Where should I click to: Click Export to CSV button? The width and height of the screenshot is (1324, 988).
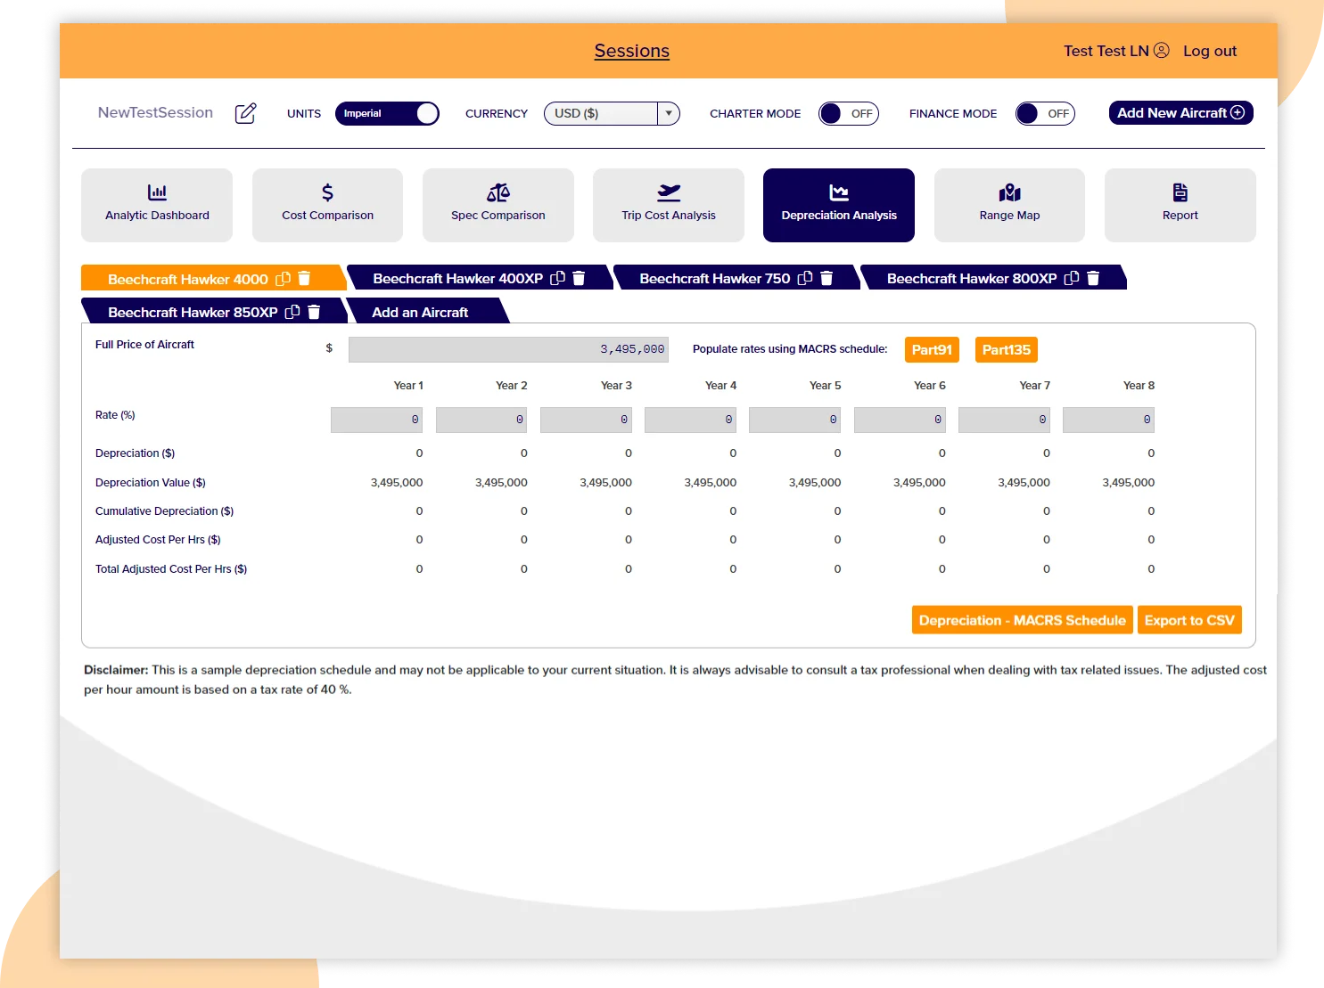tap(1189, 620)
